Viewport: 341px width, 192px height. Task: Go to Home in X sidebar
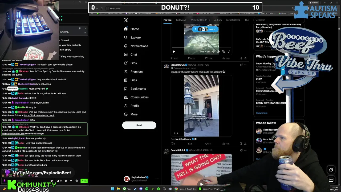131,29
